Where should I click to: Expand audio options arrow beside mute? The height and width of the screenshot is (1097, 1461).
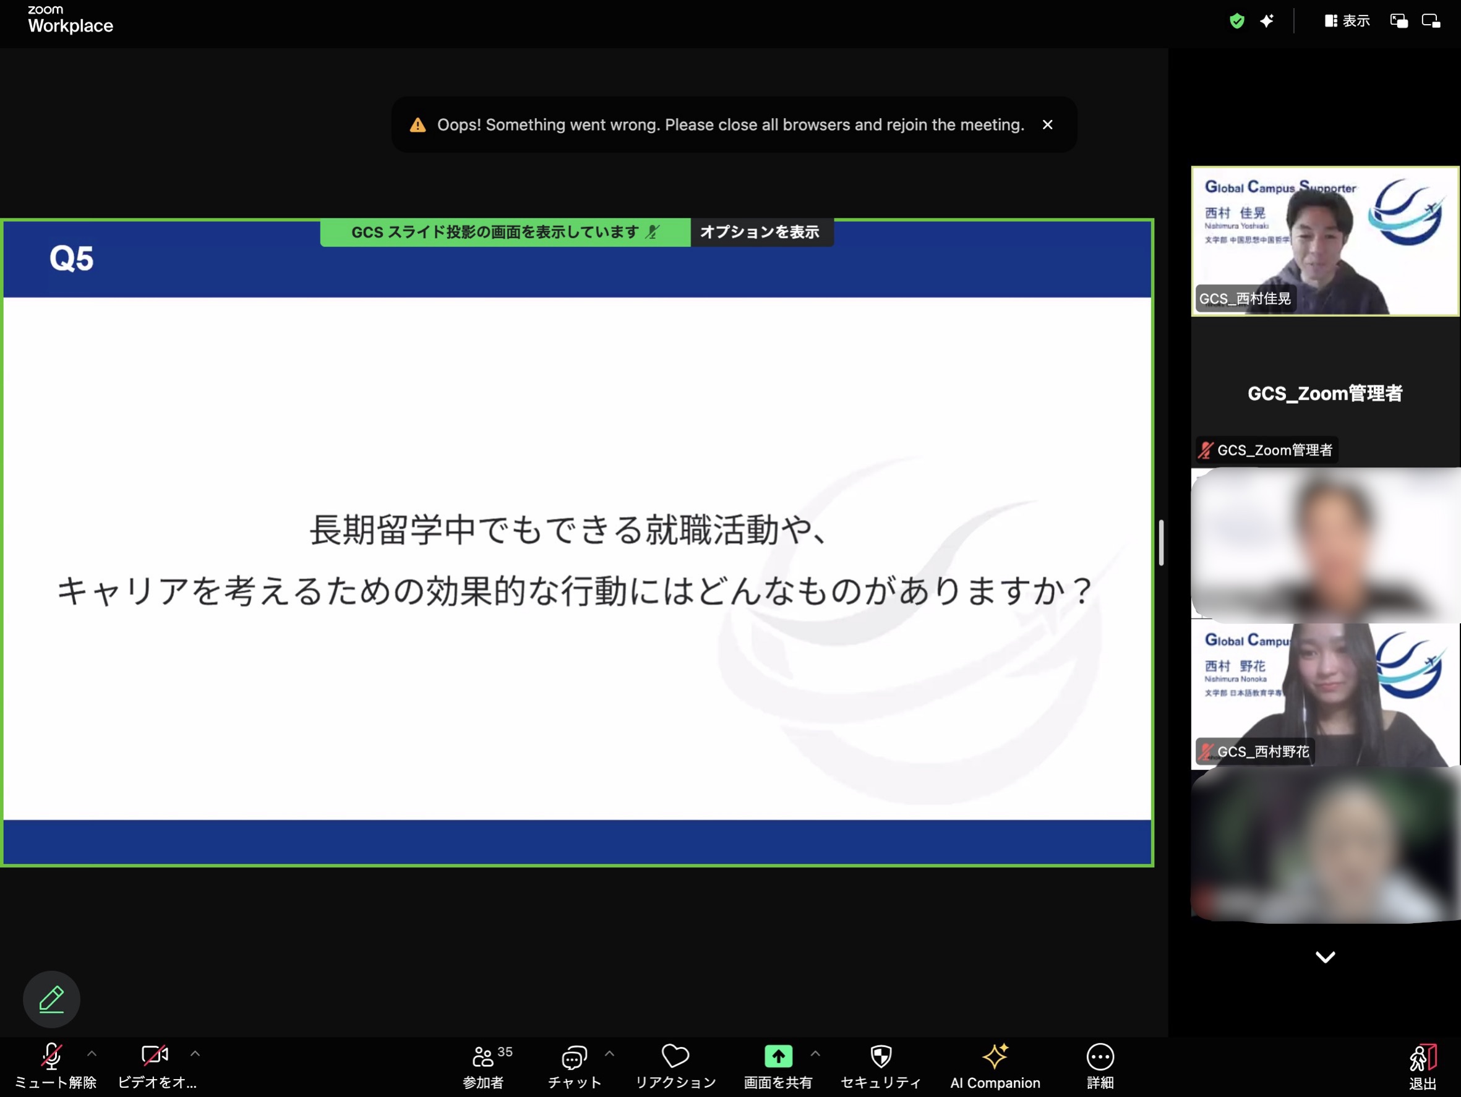click(x=92, y=1054)
